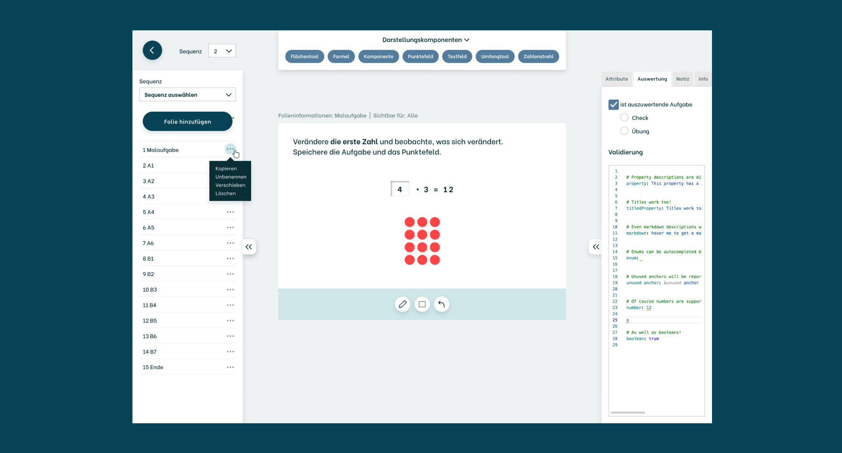842x453 pixels.
Task: Click the Punktefeld tool icon
Action: click(x=420, y=56)
